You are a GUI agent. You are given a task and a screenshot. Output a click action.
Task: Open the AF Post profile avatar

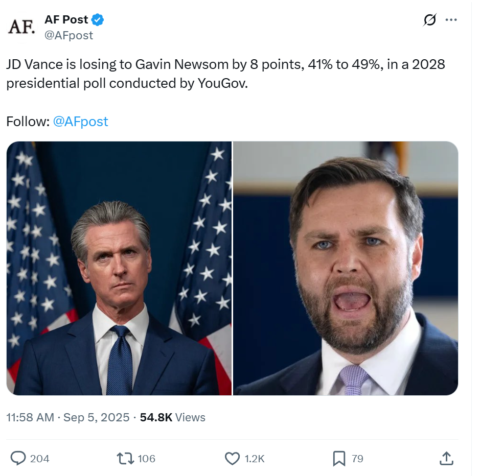[21, 27]
